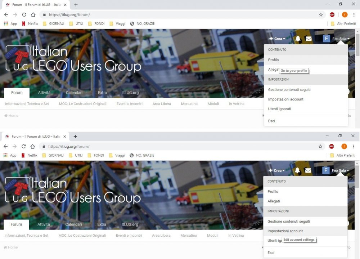Open MOC: Le Costruzioni Originali in the upper window
The image size is (360, 259).
(x=83, y=104)
